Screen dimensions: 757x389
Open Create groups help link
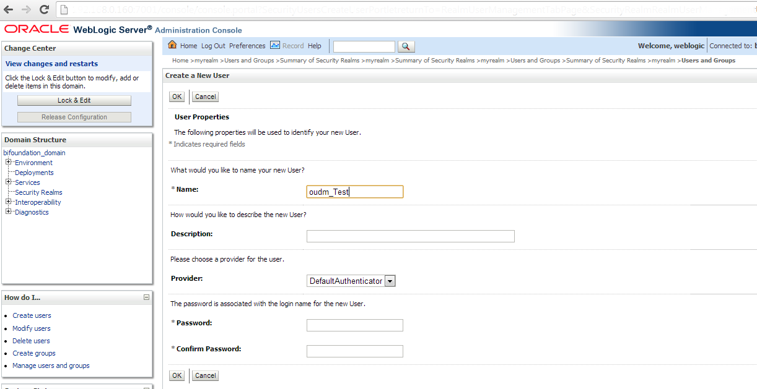[34, 353]
